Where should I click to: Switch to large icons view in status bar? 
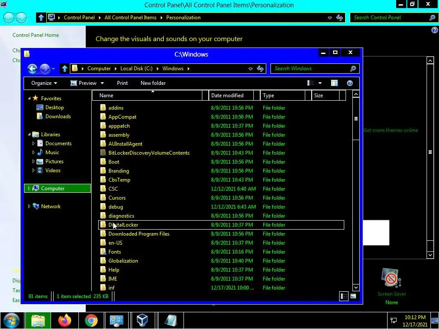353,296
